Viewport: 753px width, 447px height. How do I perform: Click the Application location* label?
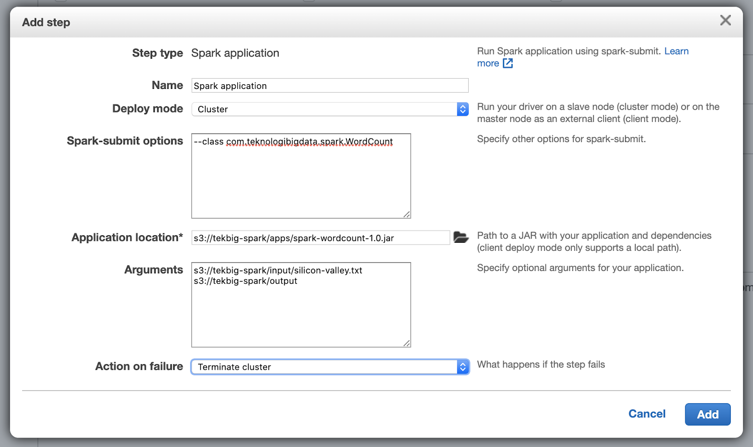coord(127,238)
